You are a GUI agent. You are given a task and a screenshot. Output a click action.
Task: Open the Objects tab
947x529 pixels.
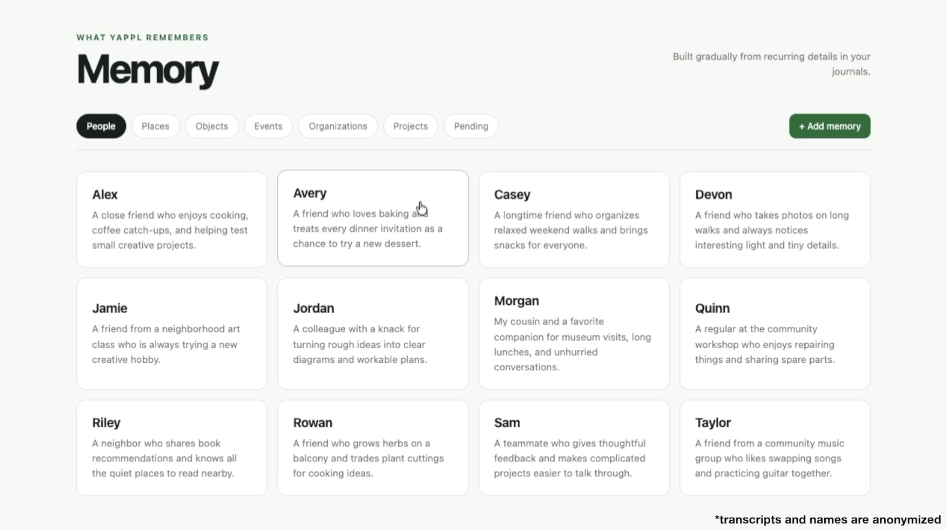211,126
